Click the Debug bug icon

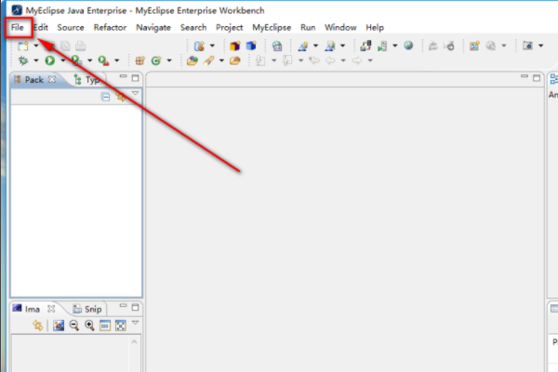pyautogui.click(x=23, y=60)
